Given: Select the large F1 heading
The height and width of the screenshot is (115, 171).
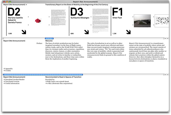Looking at the screenshot, I should click(118, 12).
